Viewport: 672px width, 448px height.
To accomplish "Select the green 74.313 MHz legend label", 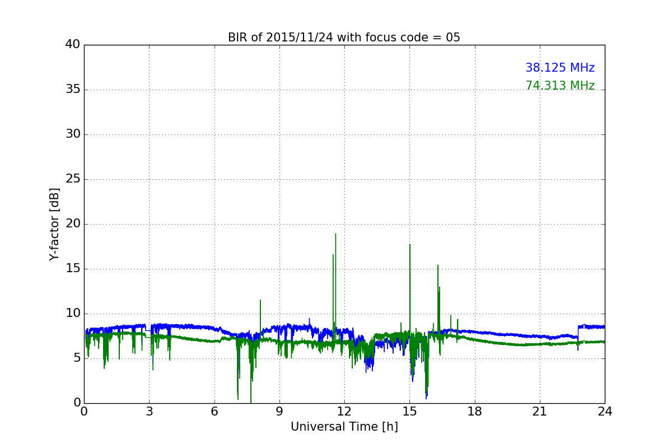I will click(560, 86).
